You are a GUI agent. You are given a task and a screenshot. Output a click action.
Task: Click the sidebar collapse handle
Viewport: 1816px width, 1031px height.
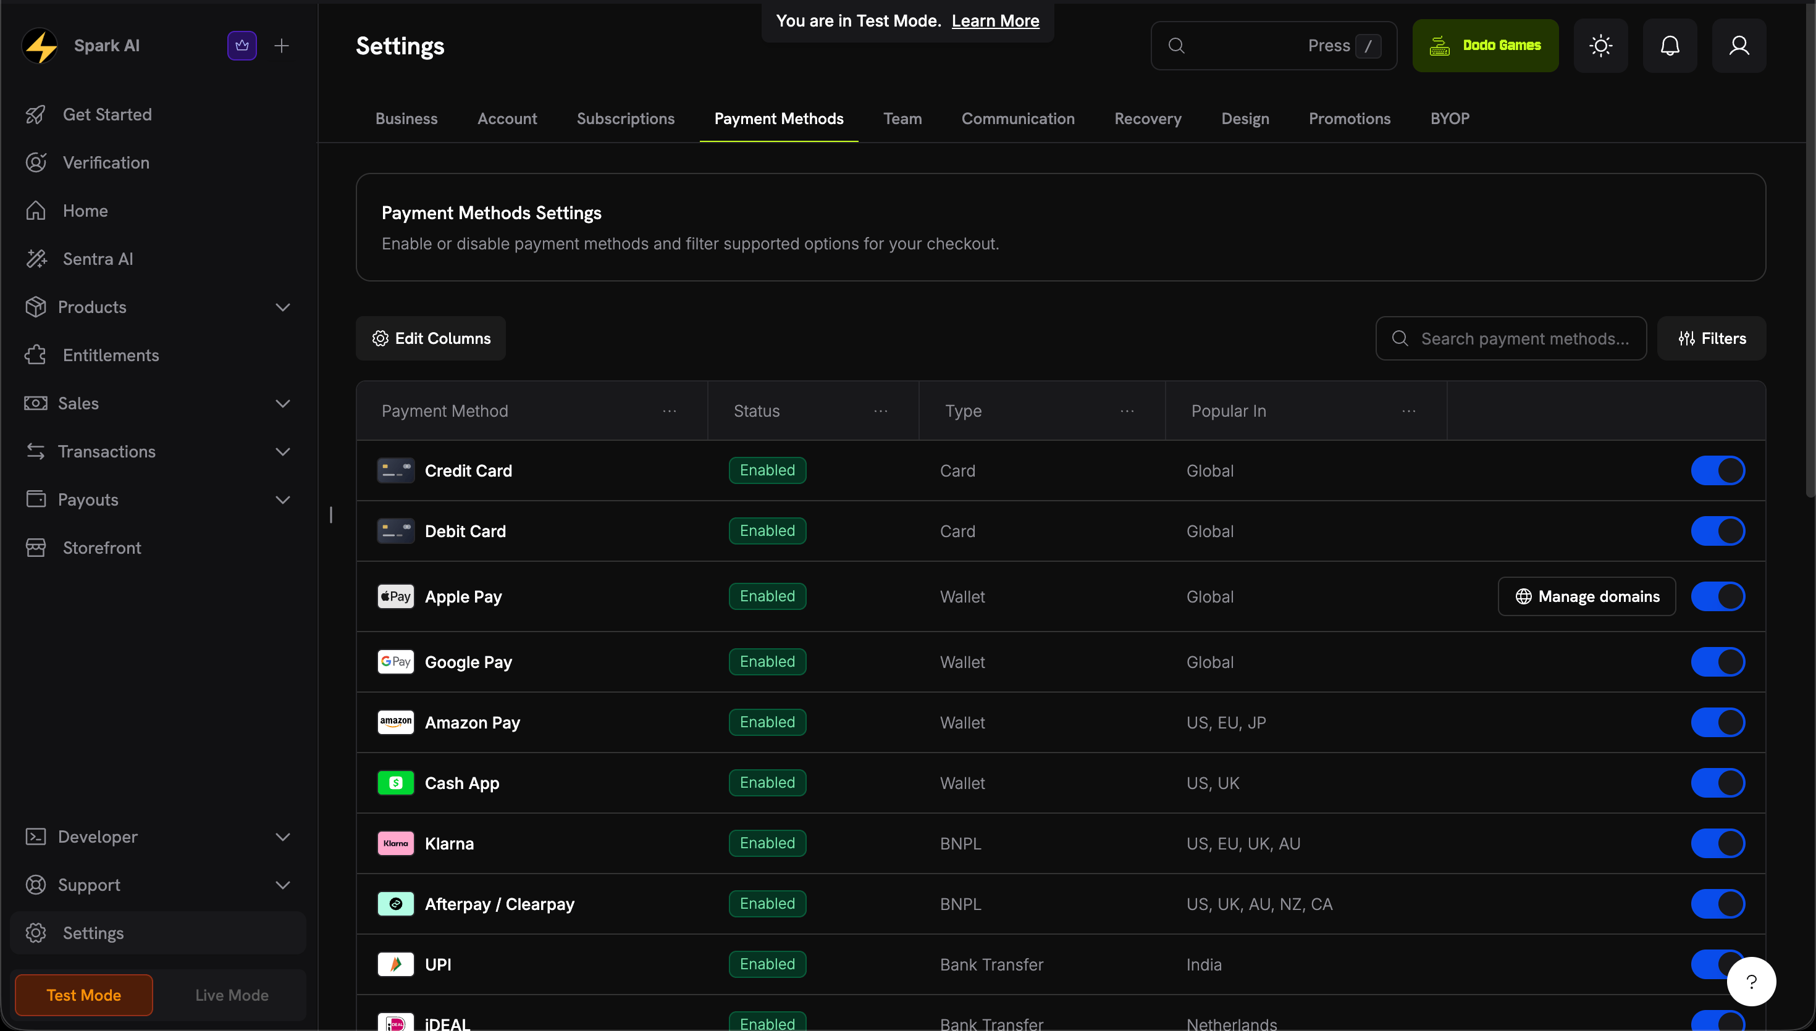click(330, 515)
